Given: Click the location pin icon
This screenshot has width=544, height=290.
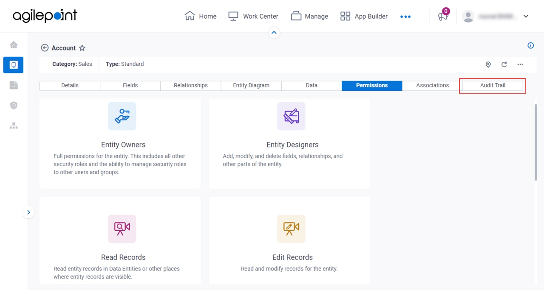Looking at the screenshot, I should (488, 64).
